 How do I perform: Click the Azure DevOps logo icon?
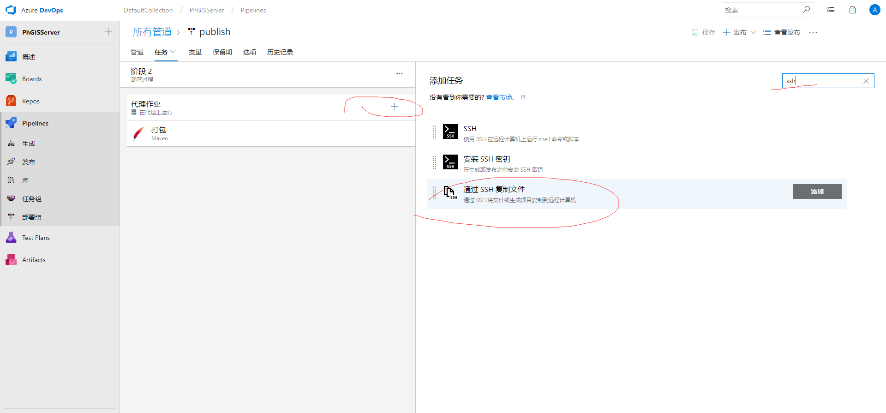pos(11,10)
